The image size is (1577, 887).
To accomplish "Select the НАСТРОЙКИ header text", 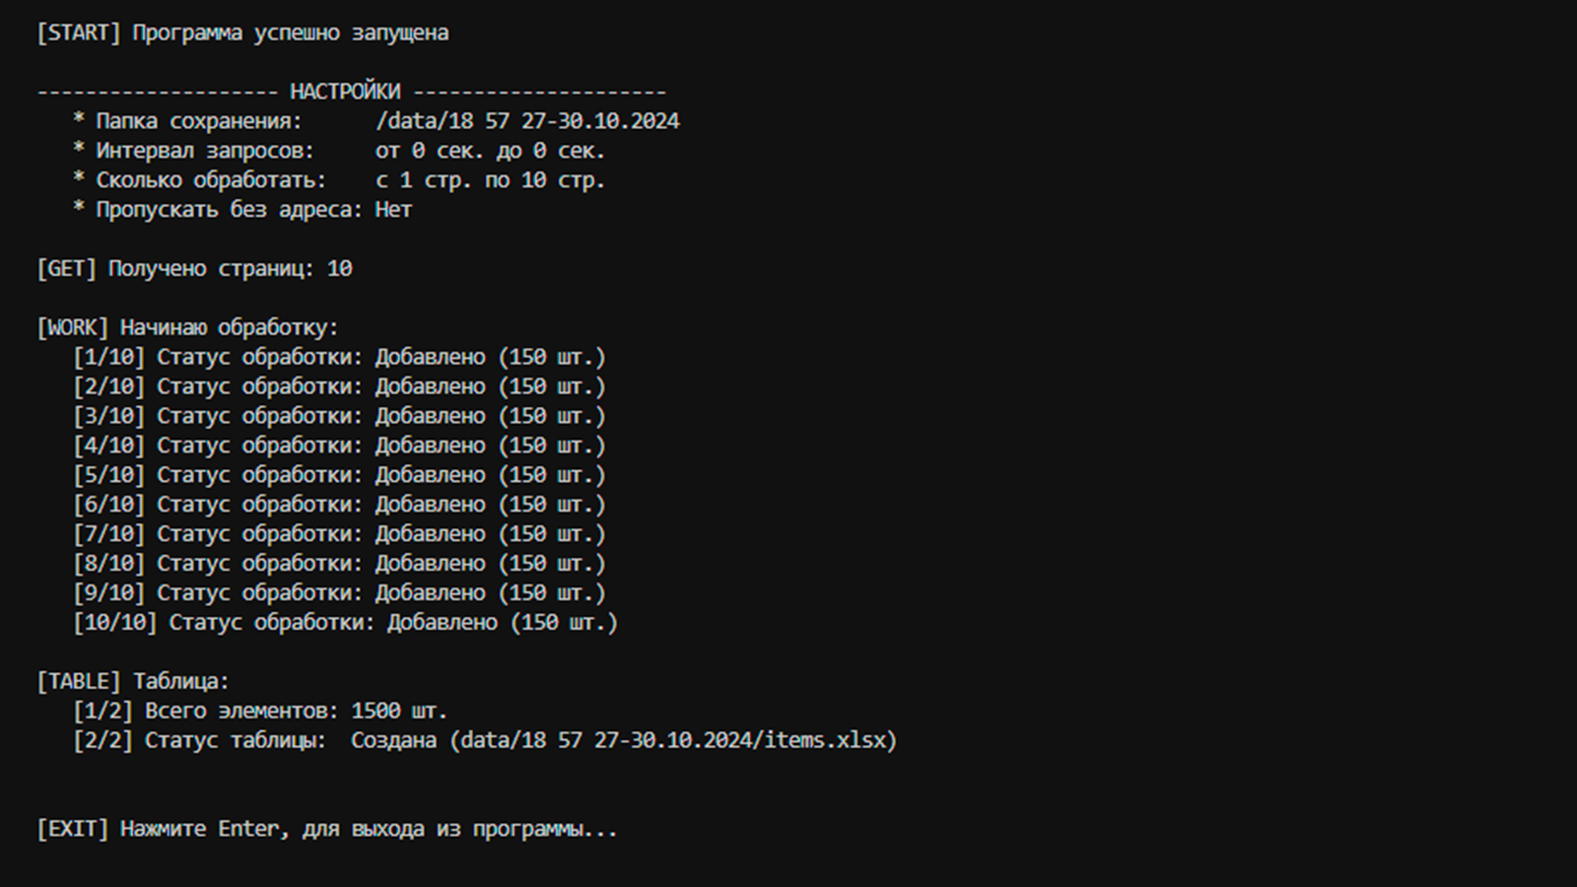I will click(345, 92).
